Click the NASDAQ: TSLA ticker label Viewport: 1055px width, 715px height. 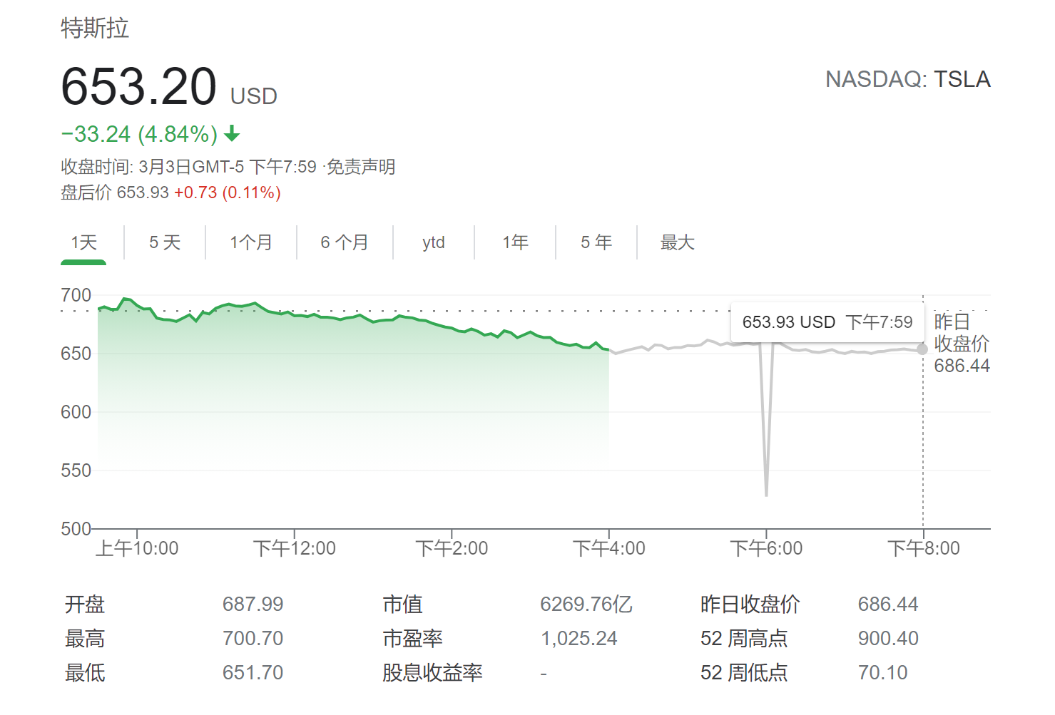tap(907, 79)
